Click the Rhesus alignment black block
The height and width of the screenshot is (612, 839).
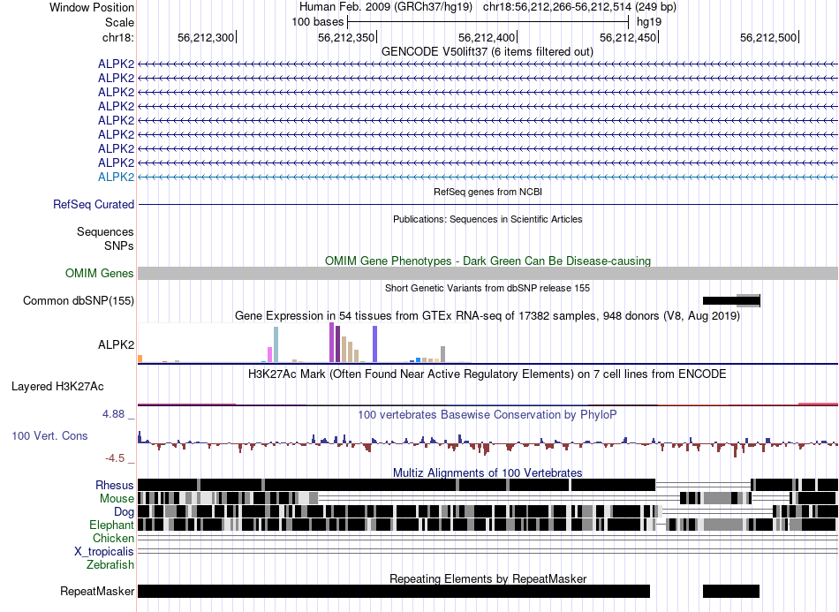coord(397,485)
